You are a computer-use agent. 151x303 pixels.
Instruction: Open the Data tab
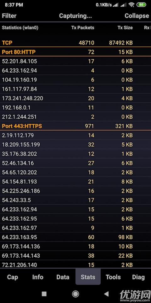tap(63, 277)
